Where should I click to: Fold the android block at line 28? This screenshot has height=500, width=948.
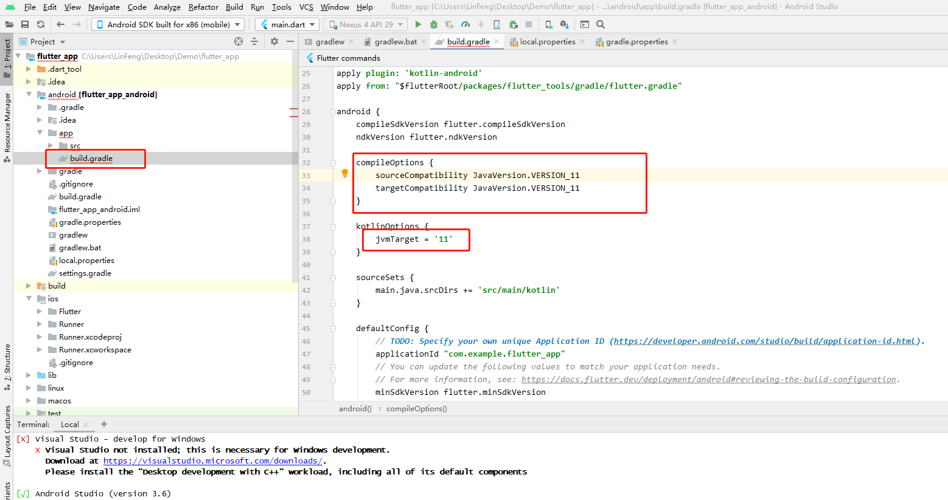pos(333,112)
